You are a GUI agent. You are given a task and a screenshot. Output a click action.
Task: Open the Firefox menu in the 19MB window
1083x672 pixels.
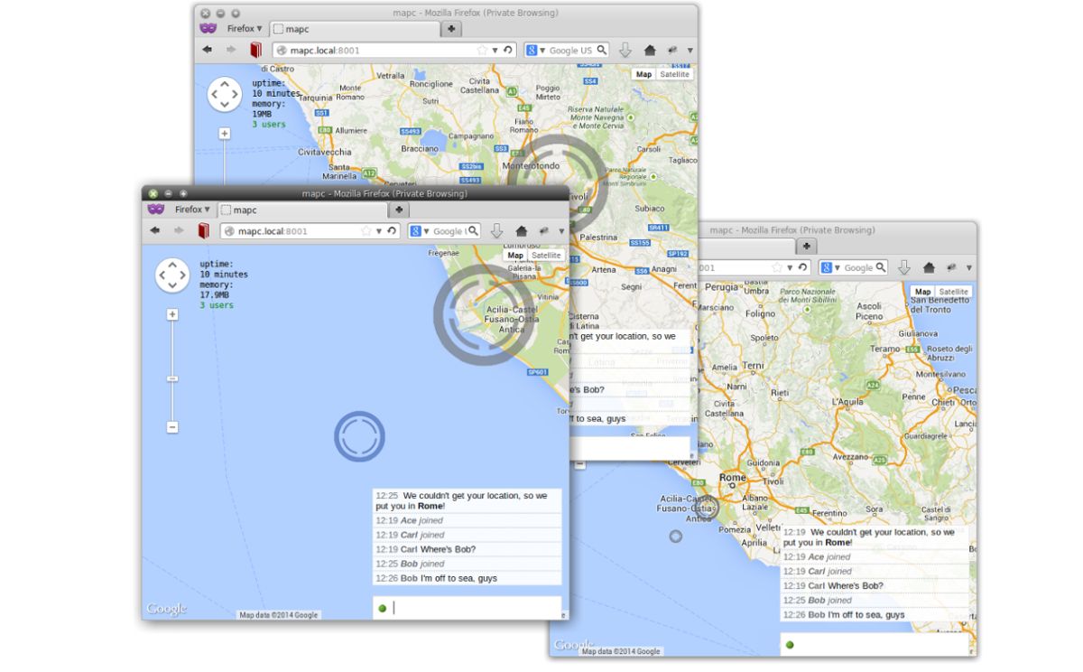245,28
